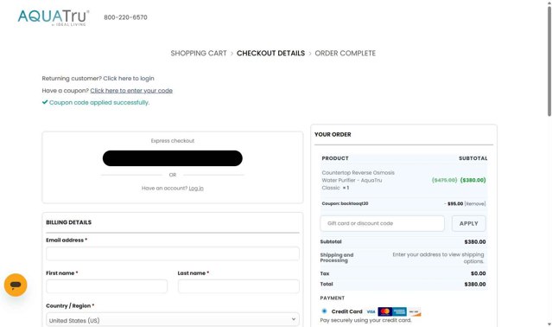Focus the First name field
This screenshot has width=552, height=327.
(x=106, y=286)
